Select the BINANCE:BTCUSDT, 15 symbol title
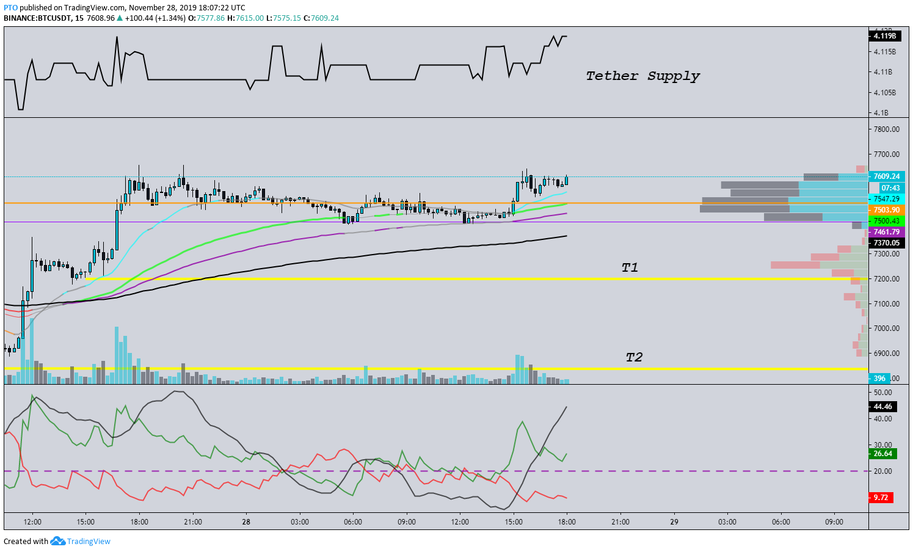 44,18
